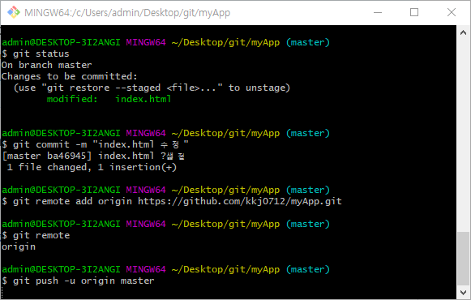Click the 'git restore --staged' hint line
Viewport: 471px width, 300px height.
click(x=152, y=88)
